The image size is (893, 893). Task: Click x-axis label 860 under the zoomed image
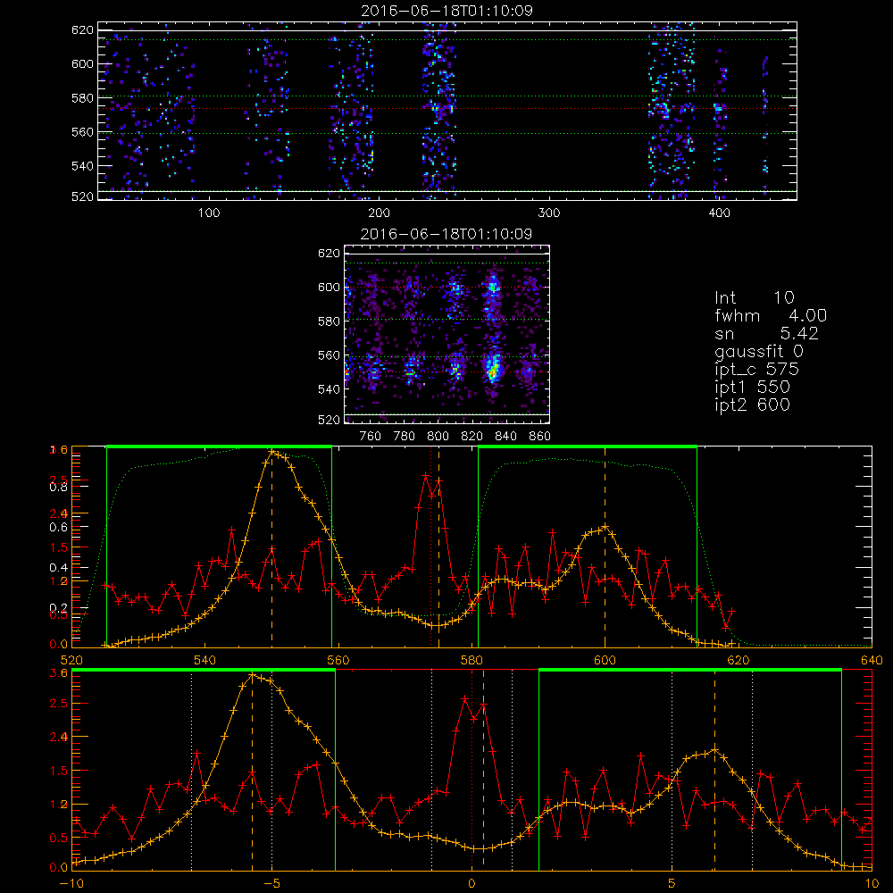pyautogui.click(x=540, y=437)
